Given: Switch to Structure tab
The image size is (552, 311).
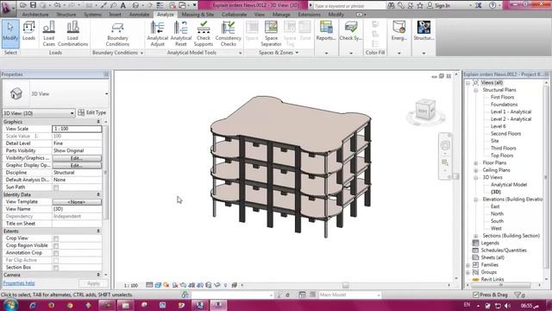Looking at the screenshot, I should point(66,15).
